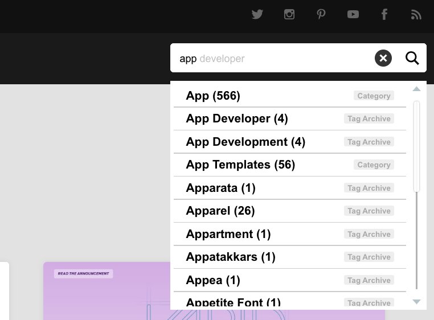The width and height of the screenshot is (434, 320).
Task: Open the RSS feed icon
Action: point(416,15)
